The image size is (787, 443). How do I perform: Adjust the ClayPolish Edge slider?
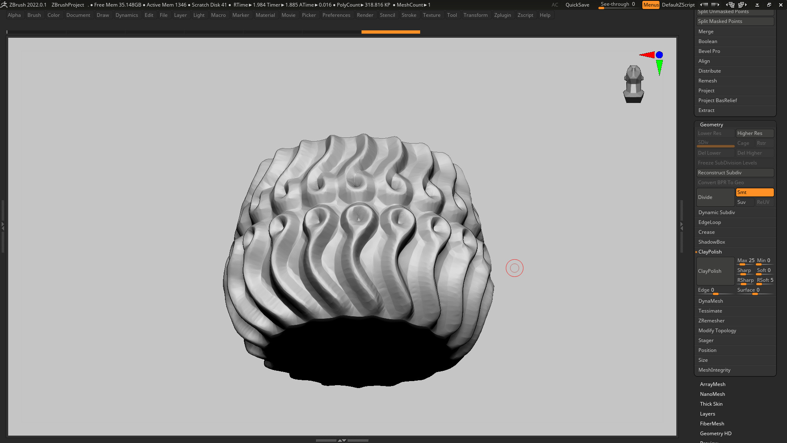[715, 290]
